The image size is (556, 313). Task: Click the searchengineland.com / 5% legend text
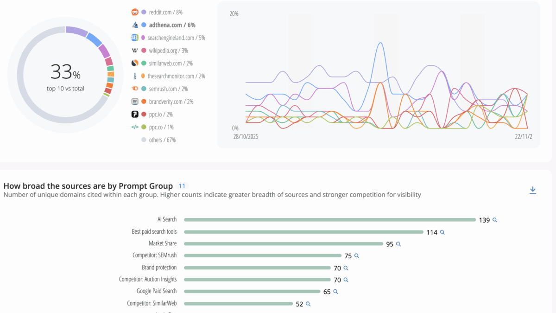[x=175, y=38]
